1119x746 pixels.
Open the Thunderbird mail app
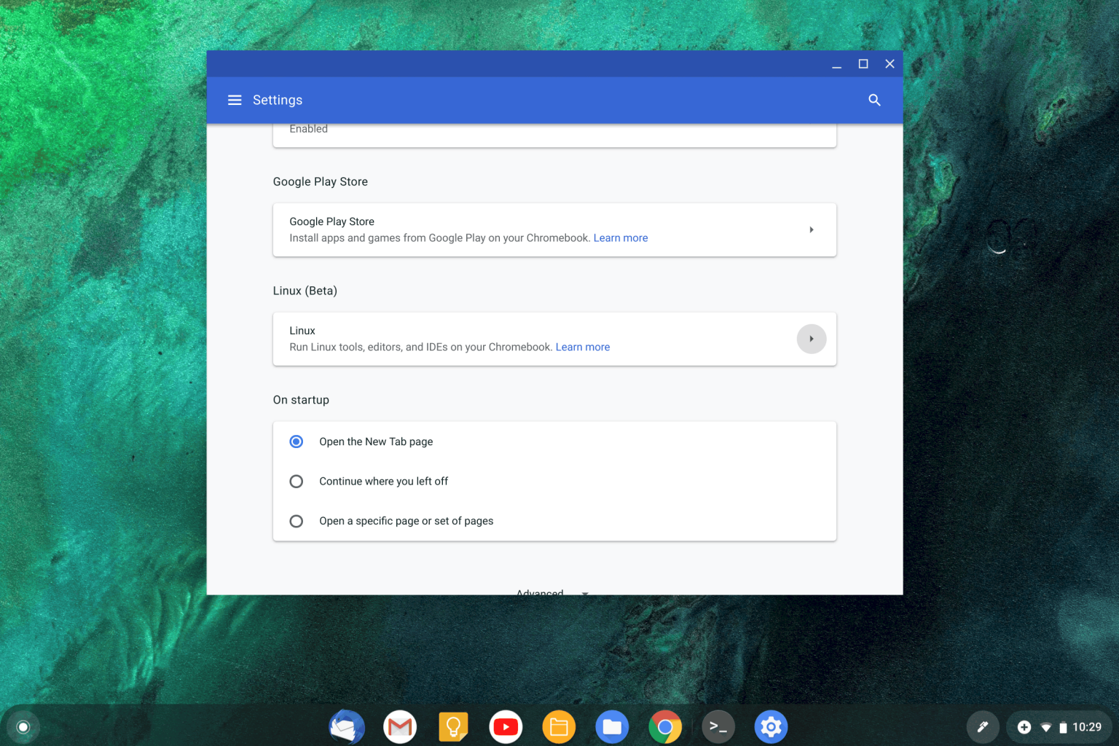tap(347, 727)
